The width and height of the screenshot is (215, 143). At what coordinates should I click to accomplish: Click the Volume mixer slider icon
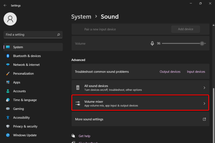[78, 104]
